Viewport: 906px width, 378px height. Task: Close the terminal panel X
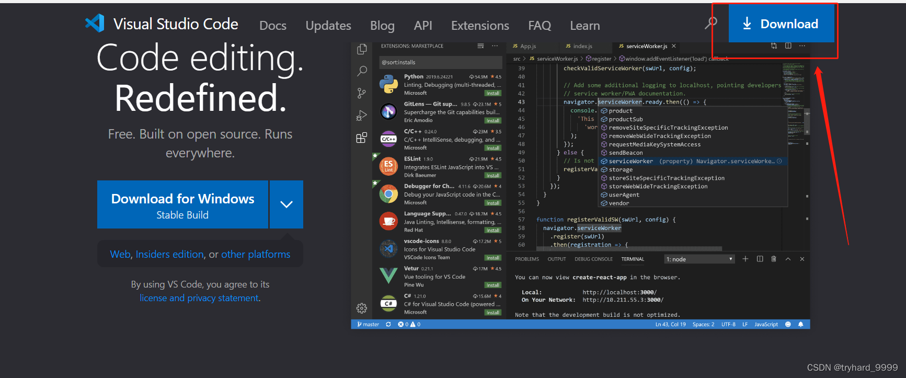(x=802, y=259)
